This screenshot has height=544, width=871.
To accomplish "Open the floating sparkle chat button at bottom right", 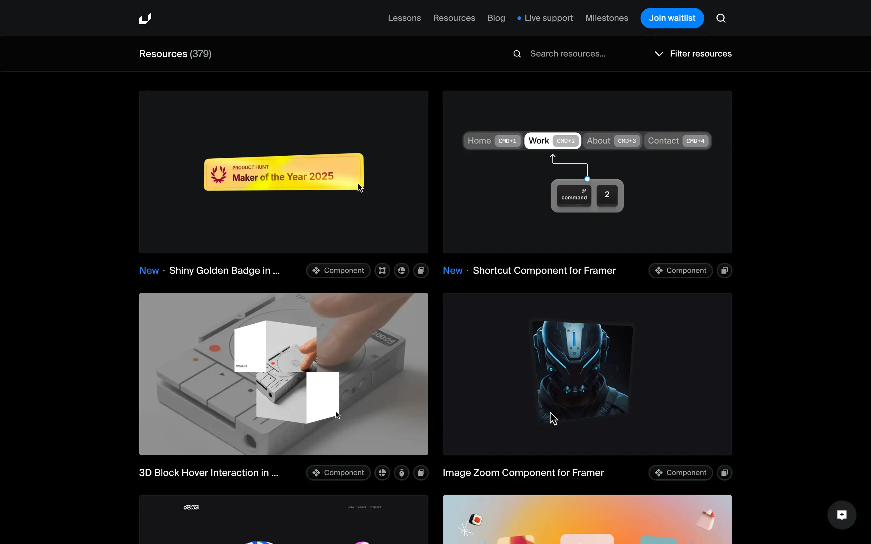I will [x=842, y=515].
